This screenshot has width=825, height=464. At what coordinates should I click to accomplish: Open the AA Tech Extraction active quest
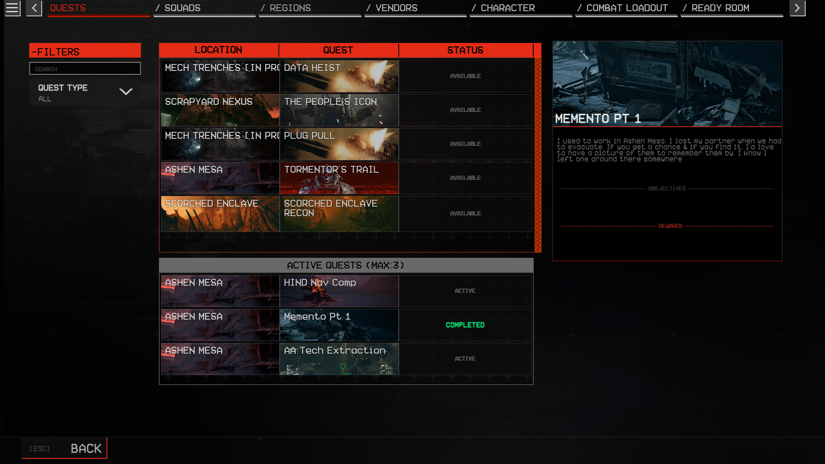(339, 359)
